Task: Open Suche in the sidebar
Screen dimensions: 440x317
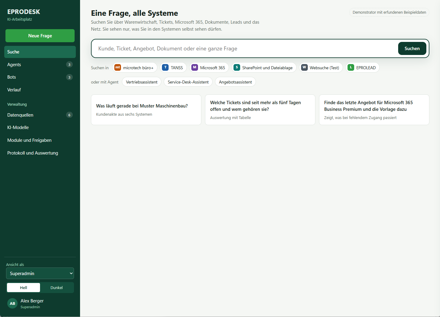Action: click(40, 52)
